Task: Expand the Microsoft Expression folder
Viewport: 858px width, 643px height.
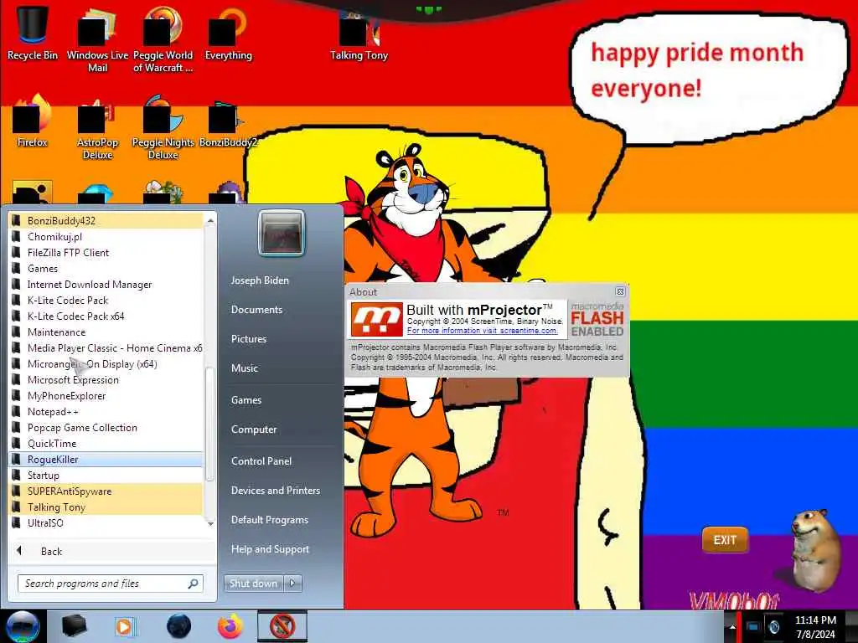Action: click(x=106, y=380)
